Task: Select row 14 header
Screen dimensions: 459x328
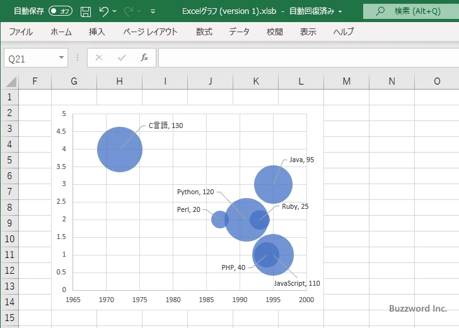Action: 9,302
